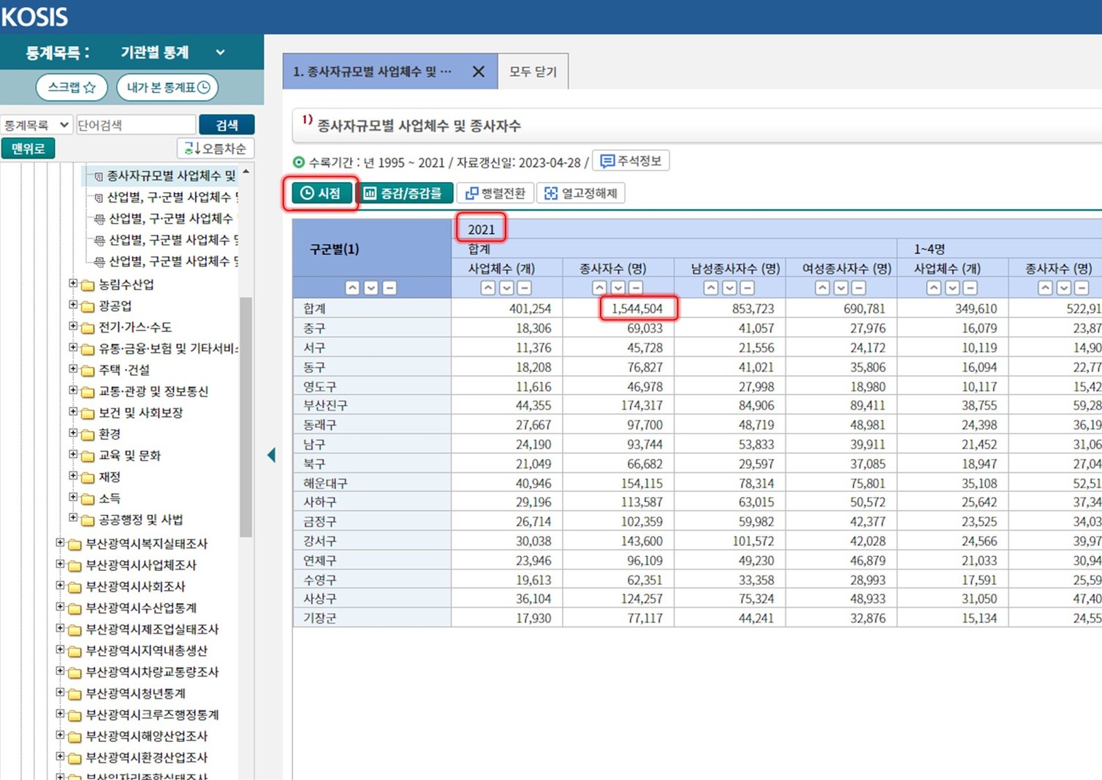Click the 검색 search button
The width and height of the screenshot is (1102, 780).
click(227, 125)
